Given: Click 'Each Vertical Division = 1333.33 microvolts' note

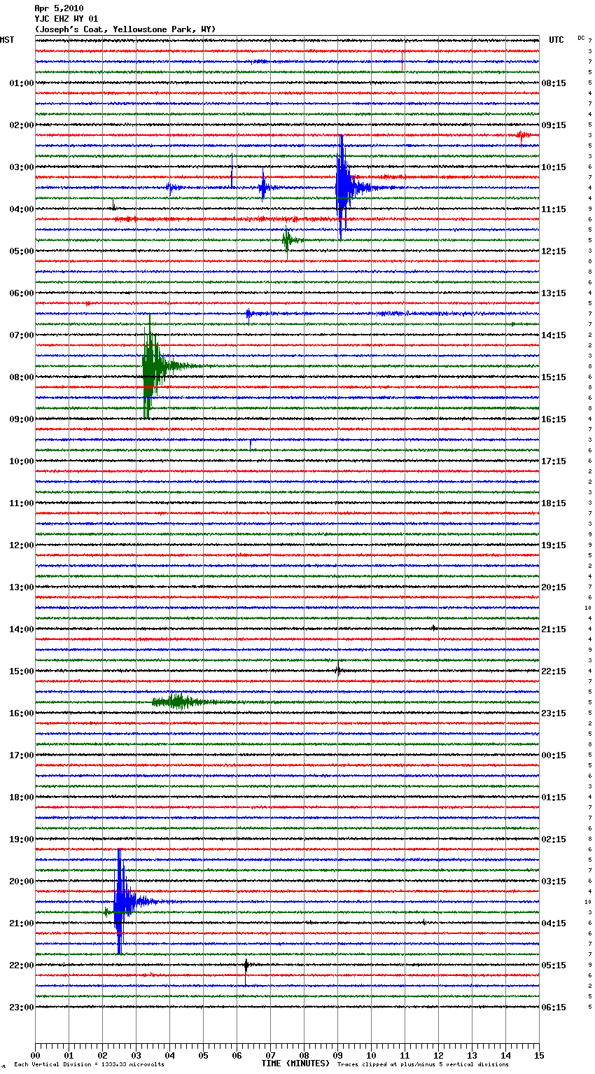Looking at the screenshot, I should [89, 1064].
